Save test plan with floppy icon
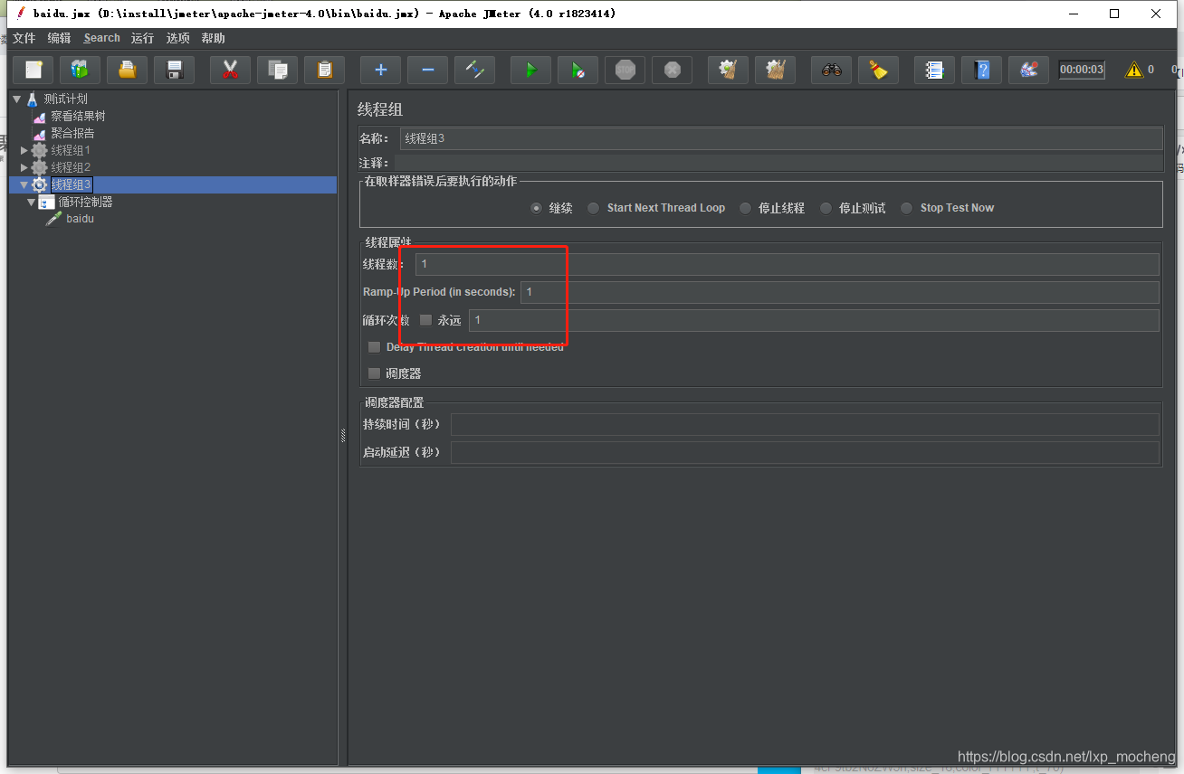Viewport: 1184px width, 774px height. 175,70
